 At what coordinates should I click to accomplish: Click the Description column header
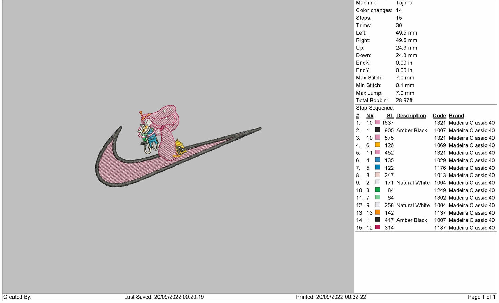click(x=411, y=116)
